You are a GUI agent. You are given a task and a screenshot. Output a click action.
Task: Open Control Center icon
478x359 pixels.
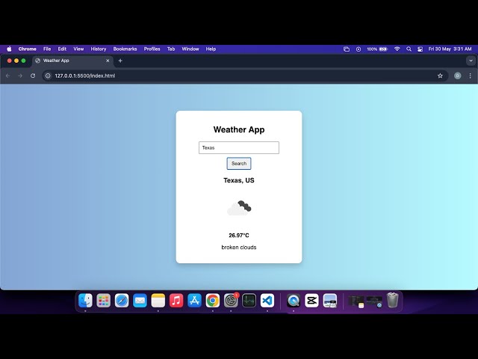(420, 49)
